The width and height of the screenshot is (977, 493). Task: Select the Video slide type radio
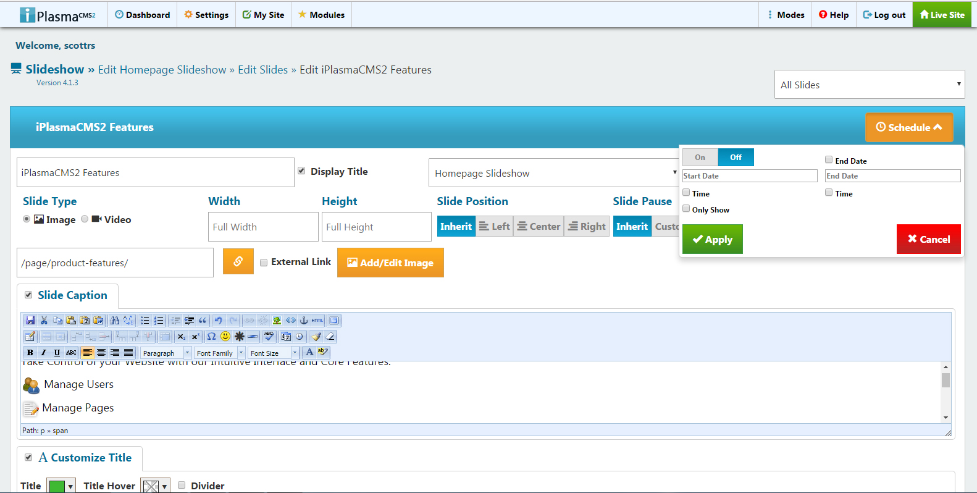[85, 219]
